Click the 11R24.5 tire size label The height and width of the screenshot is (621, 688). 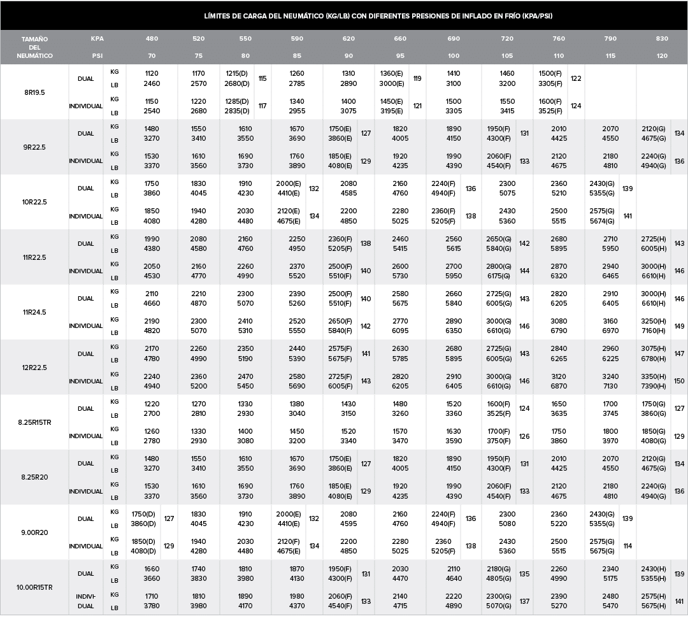click(34, 312)
